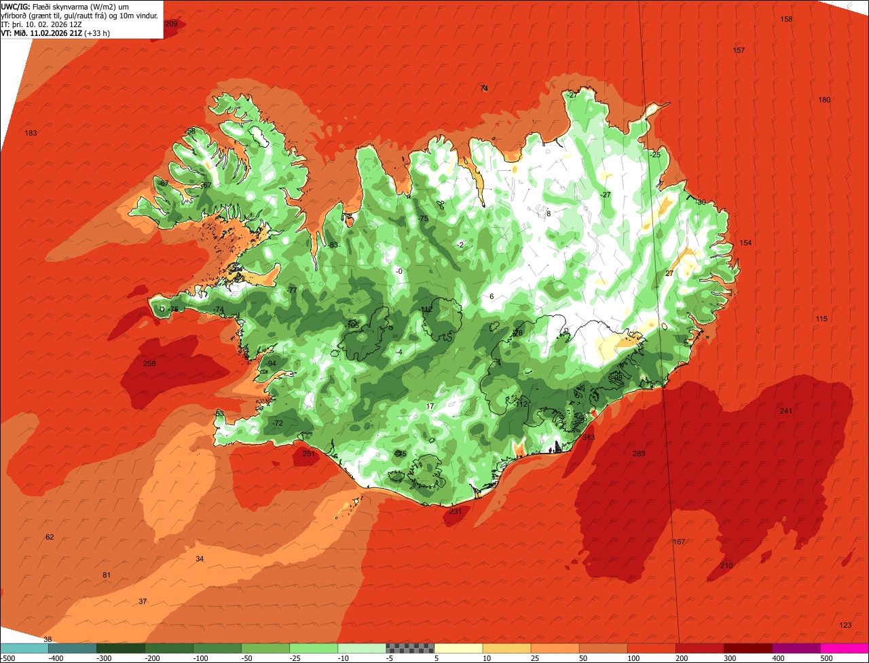Image resolution: width=869 pixels, height=663 pixels.
Task: Click the 500 label on the legend scale
Action: pyautogui.click(x=827, y=658)
